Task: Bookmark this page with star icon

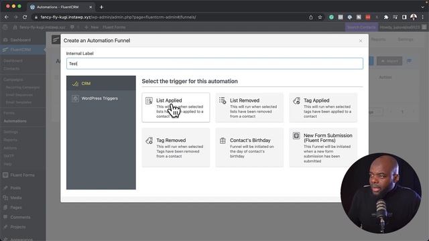Action: [x=320, y=17]
